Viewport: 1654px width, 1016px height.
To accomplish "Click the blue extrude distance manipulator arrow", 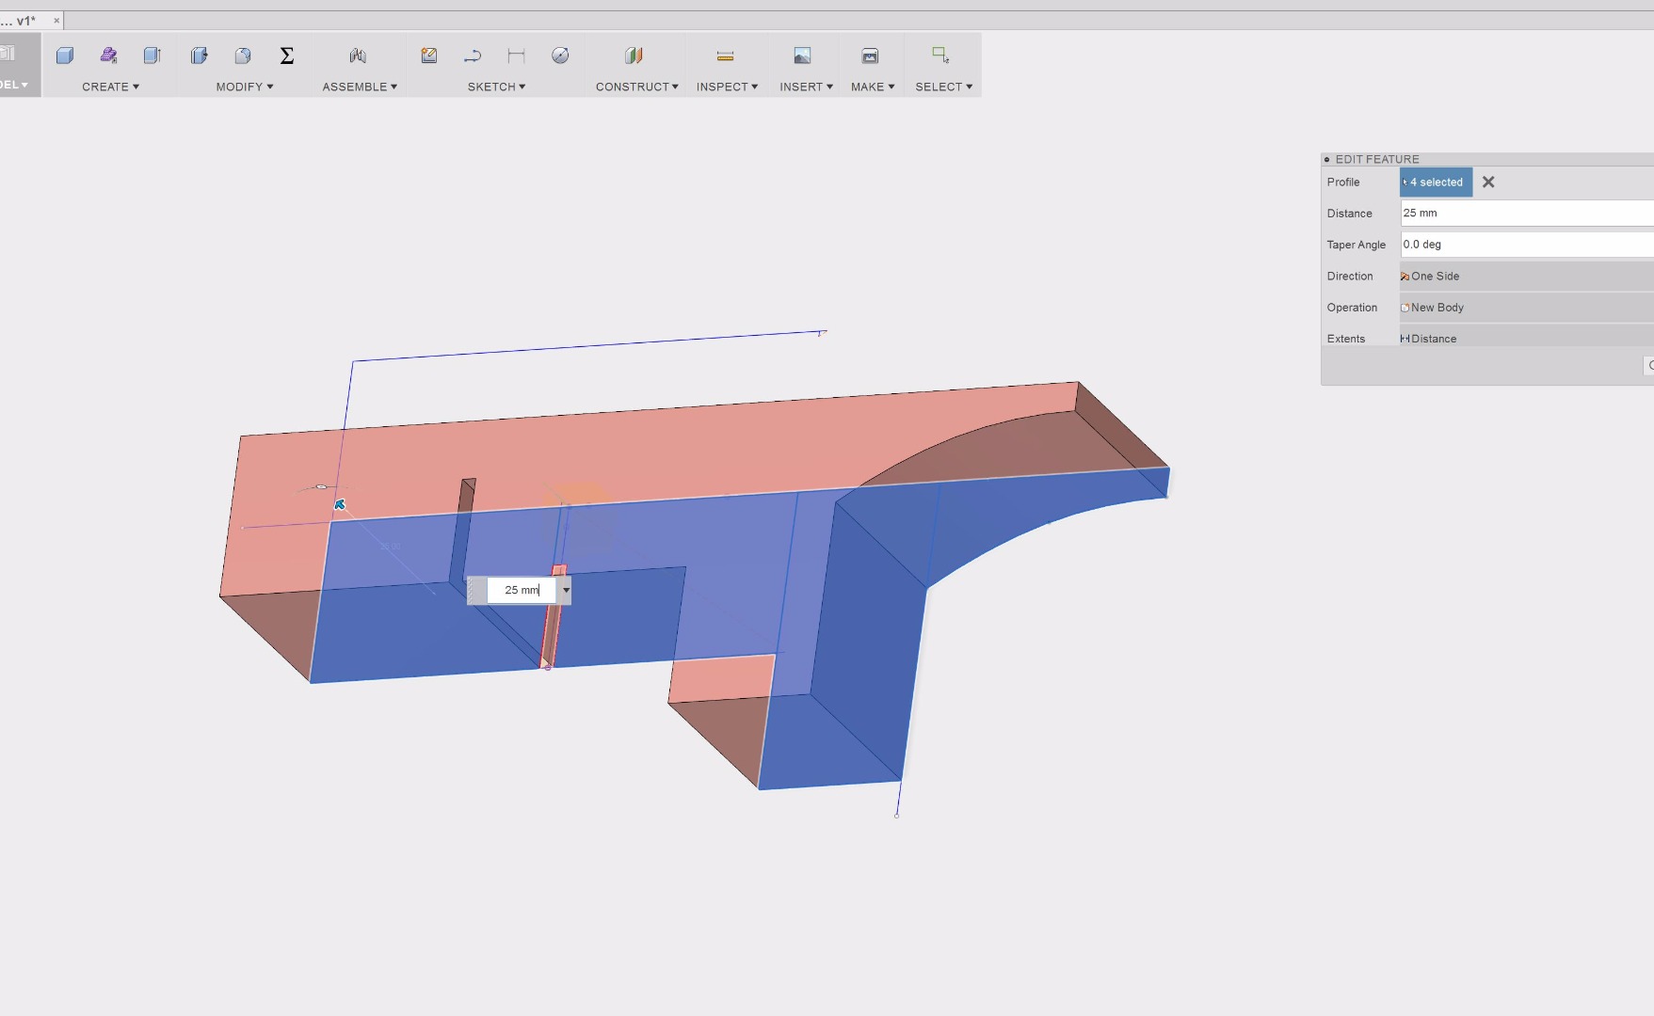I will click(x=340, y=505).
